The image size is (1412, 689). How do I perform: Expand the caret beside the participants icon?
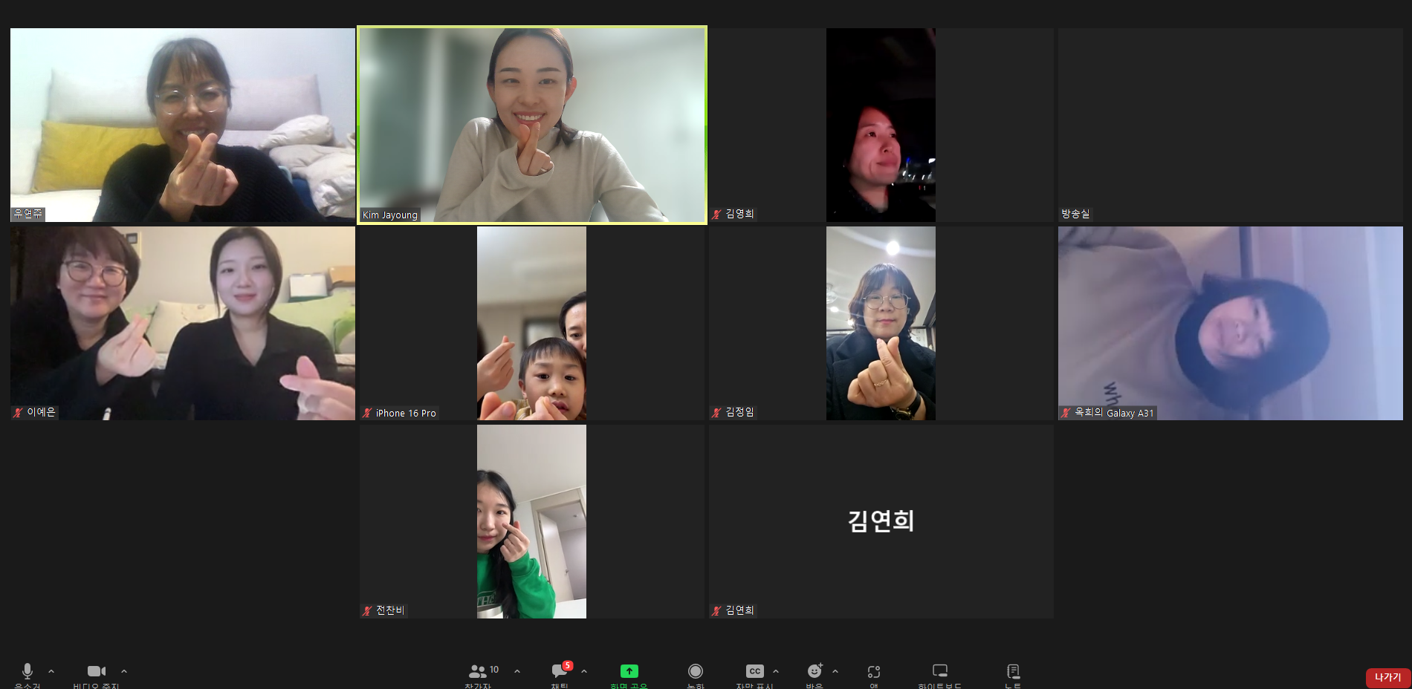517,671
